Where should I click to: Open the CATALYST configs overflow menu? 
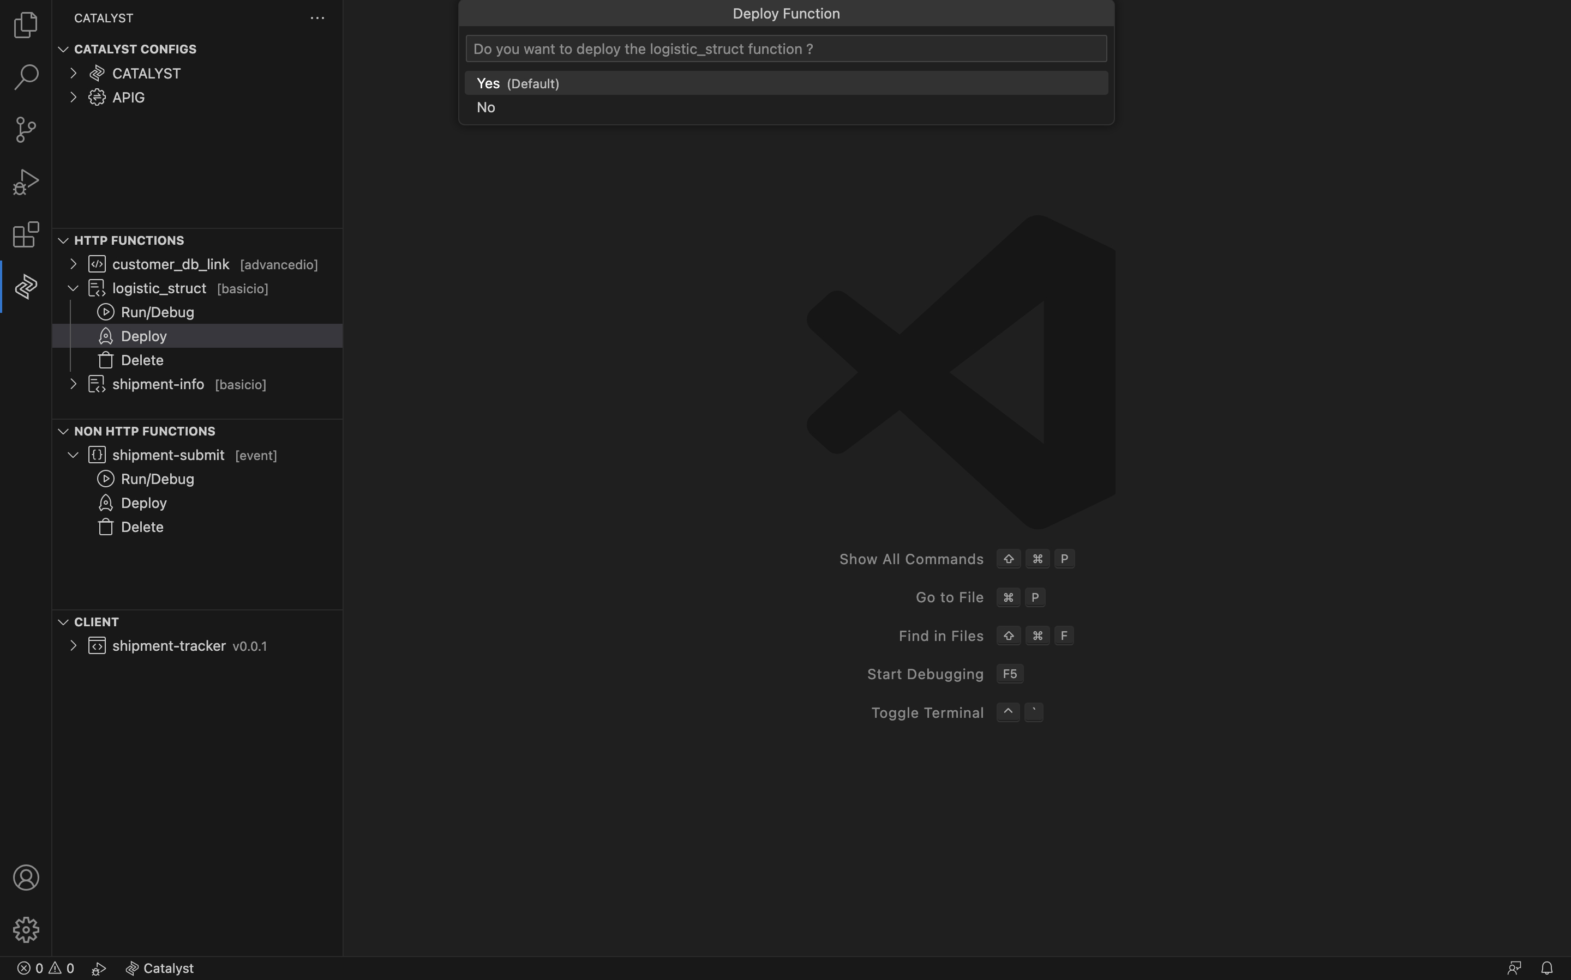tap(317, 17)
